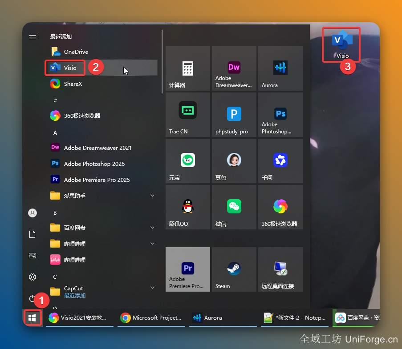Image resolution: width=402 pixels, height=349 pixels.
Task: Launch ShareX from the app list
Action: click(x=101, y=84)
